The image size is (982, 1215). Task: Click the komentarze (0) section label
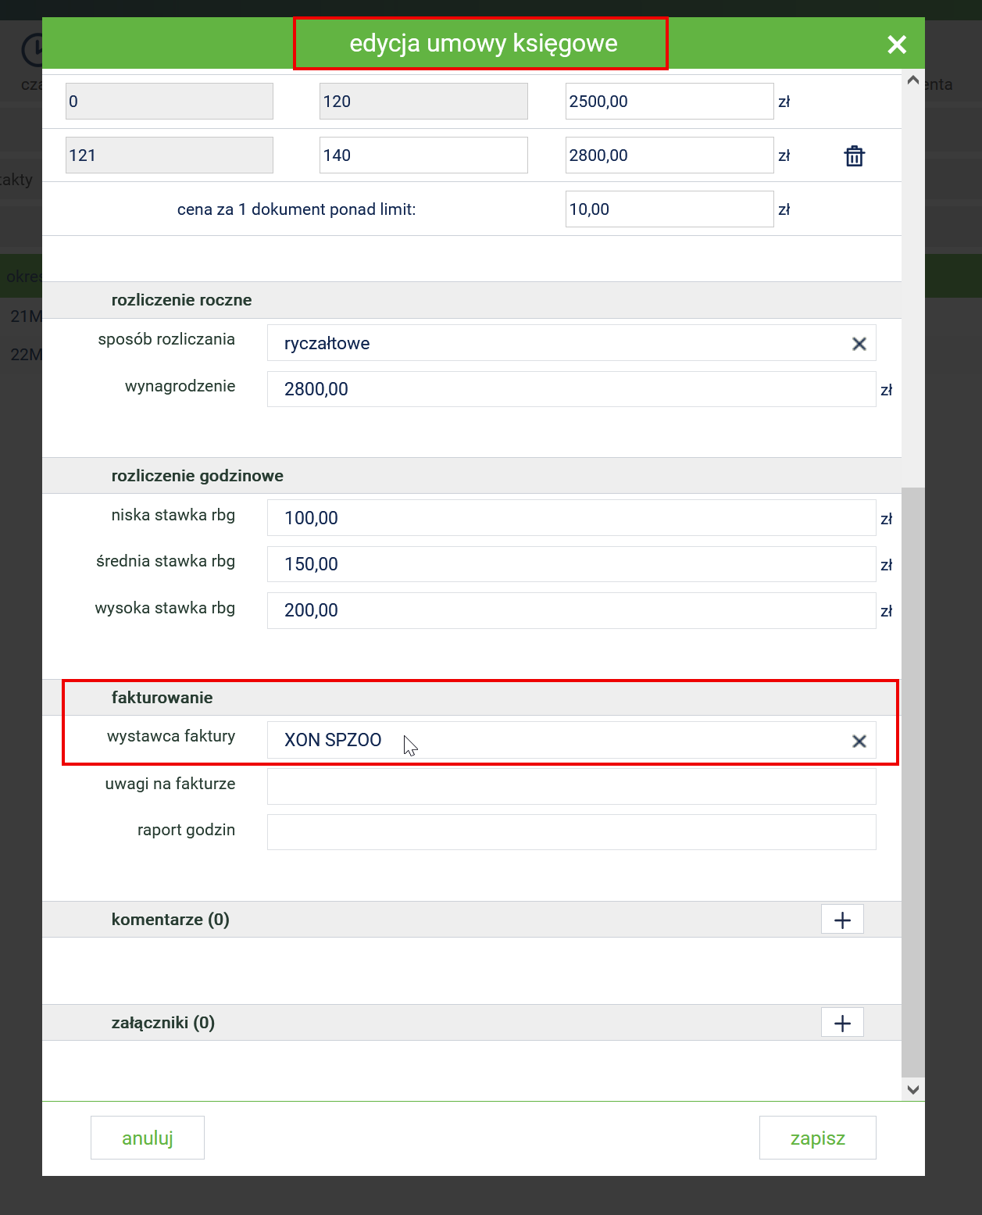click(x=170, y=920)
